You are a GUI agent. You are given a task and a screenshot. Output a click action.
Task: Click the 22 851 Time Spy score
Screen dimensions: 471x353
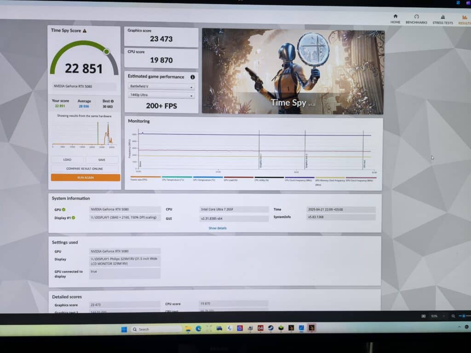[84, 68]
